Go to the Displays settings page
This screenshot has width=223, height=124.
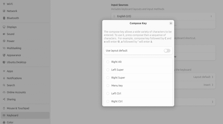(x=25, y=27)
